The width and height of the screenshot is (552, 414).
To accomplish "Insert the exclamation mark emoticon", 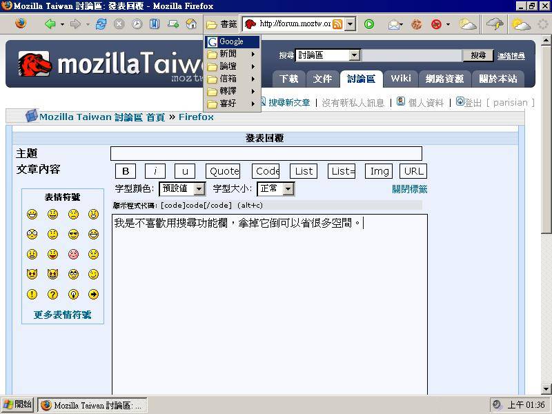I will pyautogui.click(x=32, y=294).
